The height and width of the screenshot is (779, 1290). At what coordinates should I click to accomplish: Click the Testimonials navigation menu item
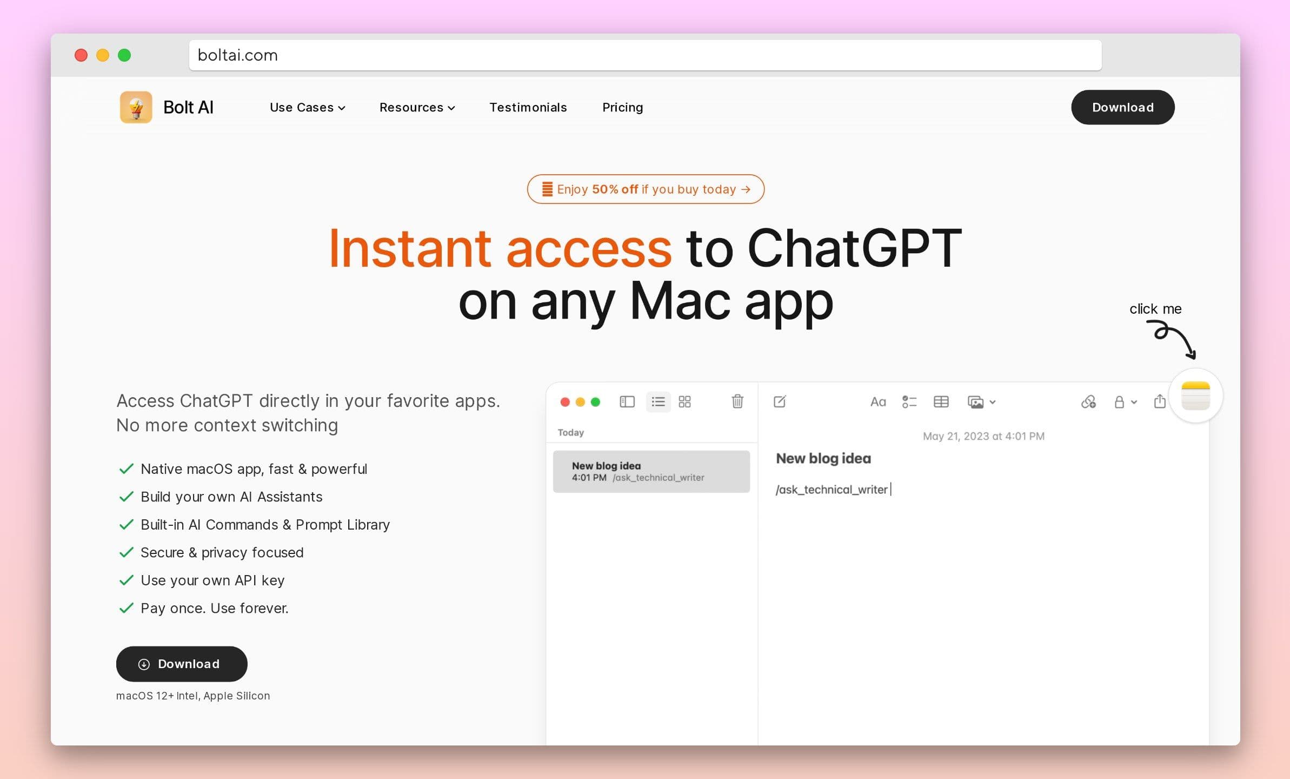pos(529,107)
